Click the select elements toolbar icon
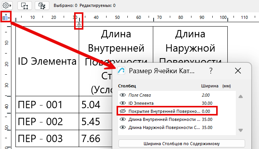259x149 pixels. [x=25, y=6]
